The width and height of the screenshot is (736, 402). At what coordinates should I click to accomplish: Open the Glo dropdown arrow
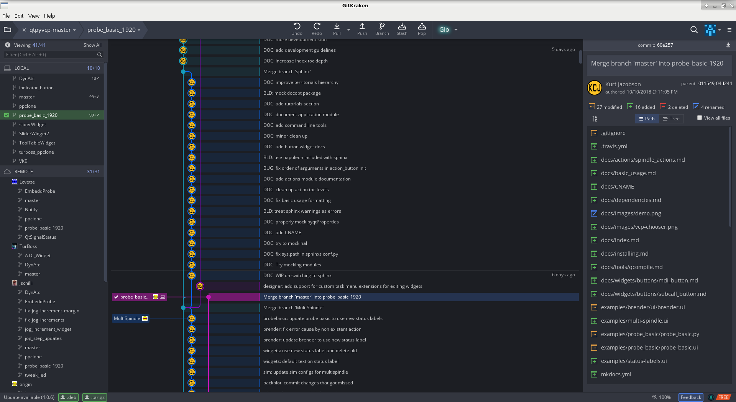pos(456,30)
